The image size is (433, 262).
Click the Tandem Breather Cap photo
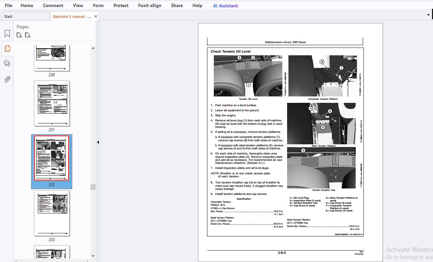(x=321, y=168)
